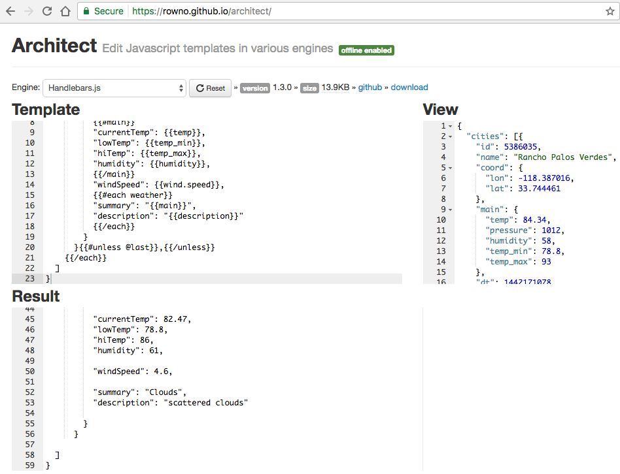Click the browser back arrow icon
The image size is (620, 474).
coord(9,11)
